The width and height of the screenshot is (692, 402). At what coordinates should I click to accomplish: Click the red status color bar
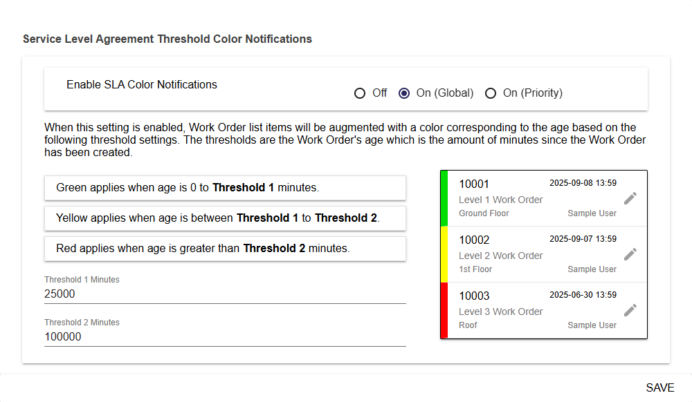(x=444, y=310)
